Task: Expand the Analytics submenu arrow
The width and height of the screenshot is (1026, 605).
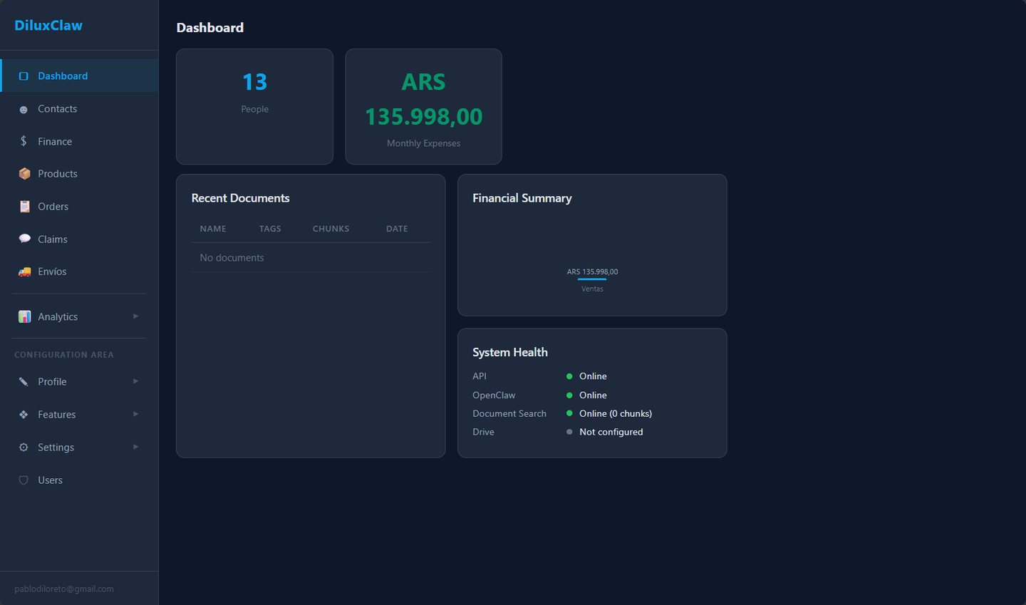Action: 135,316
